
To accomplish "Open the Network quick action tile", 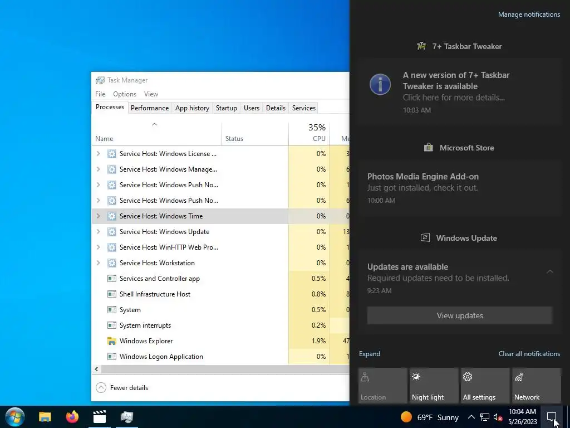I will pyautogui.click(x=536, y=386).
